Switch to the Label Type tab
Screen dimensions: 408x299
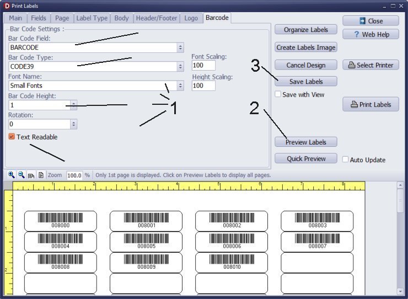coord(92,18)
